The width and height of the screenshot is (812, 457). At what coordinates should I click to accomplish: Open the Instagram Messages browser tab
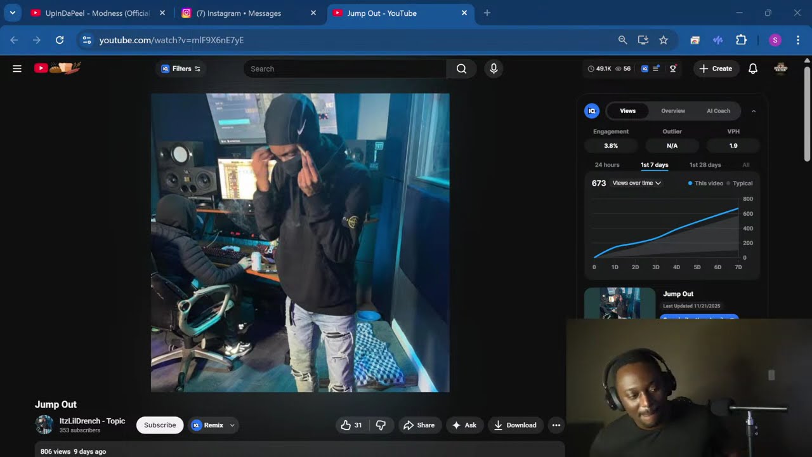pos(239,13)
